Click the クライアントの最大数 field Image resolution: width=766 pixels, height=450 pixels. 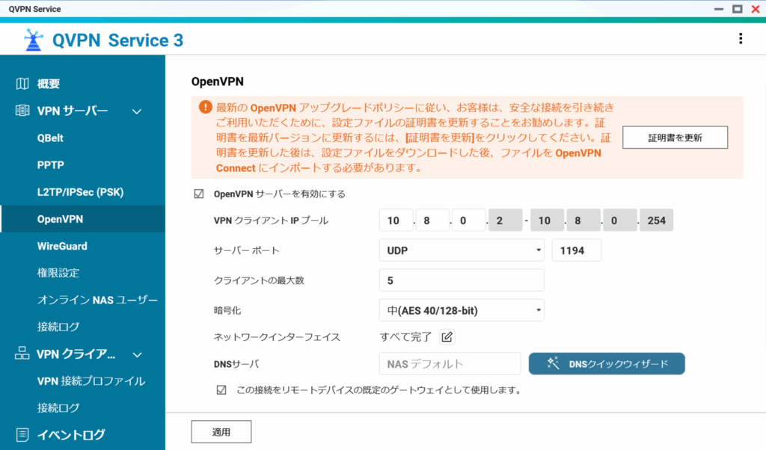(x=462, y=280)
